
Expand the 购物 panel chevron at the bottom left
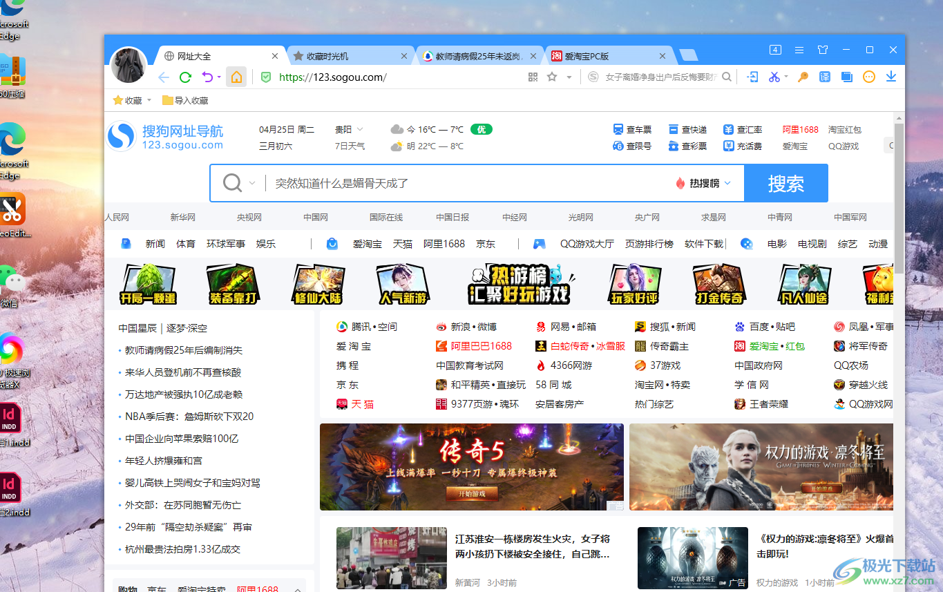click(298, 590)
